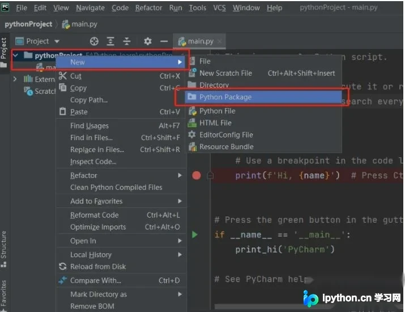
Task: Click the Compare With arrows icon
Action: 62,280
